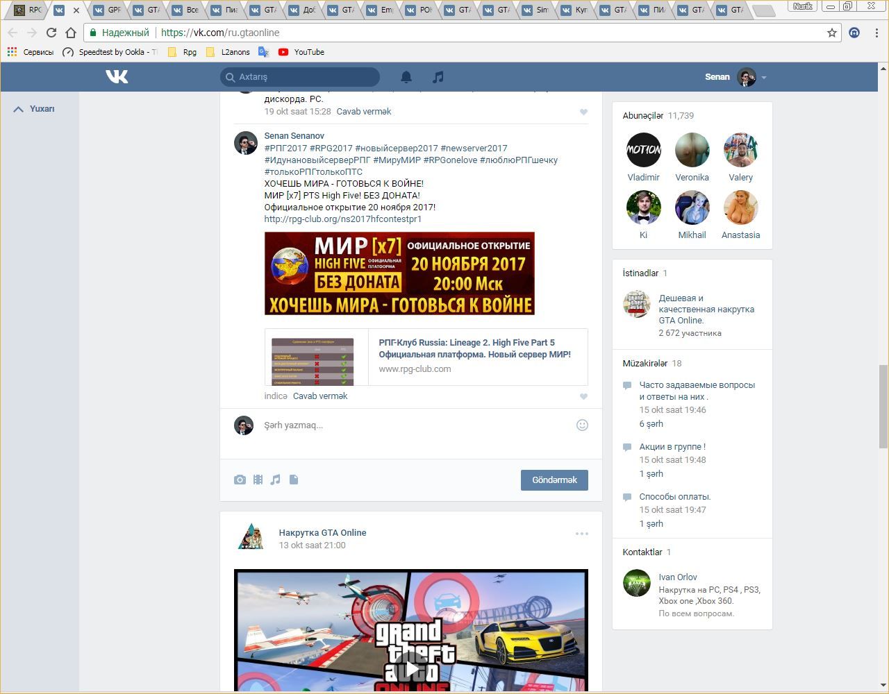Open Ki's profile avatar

pos(644,208)
